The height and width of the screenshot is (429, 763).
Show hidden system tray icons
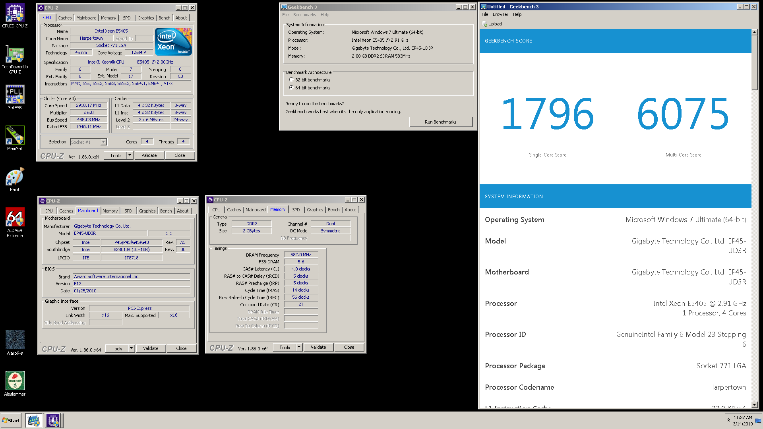pyautogui.click(x=728, y=420)
